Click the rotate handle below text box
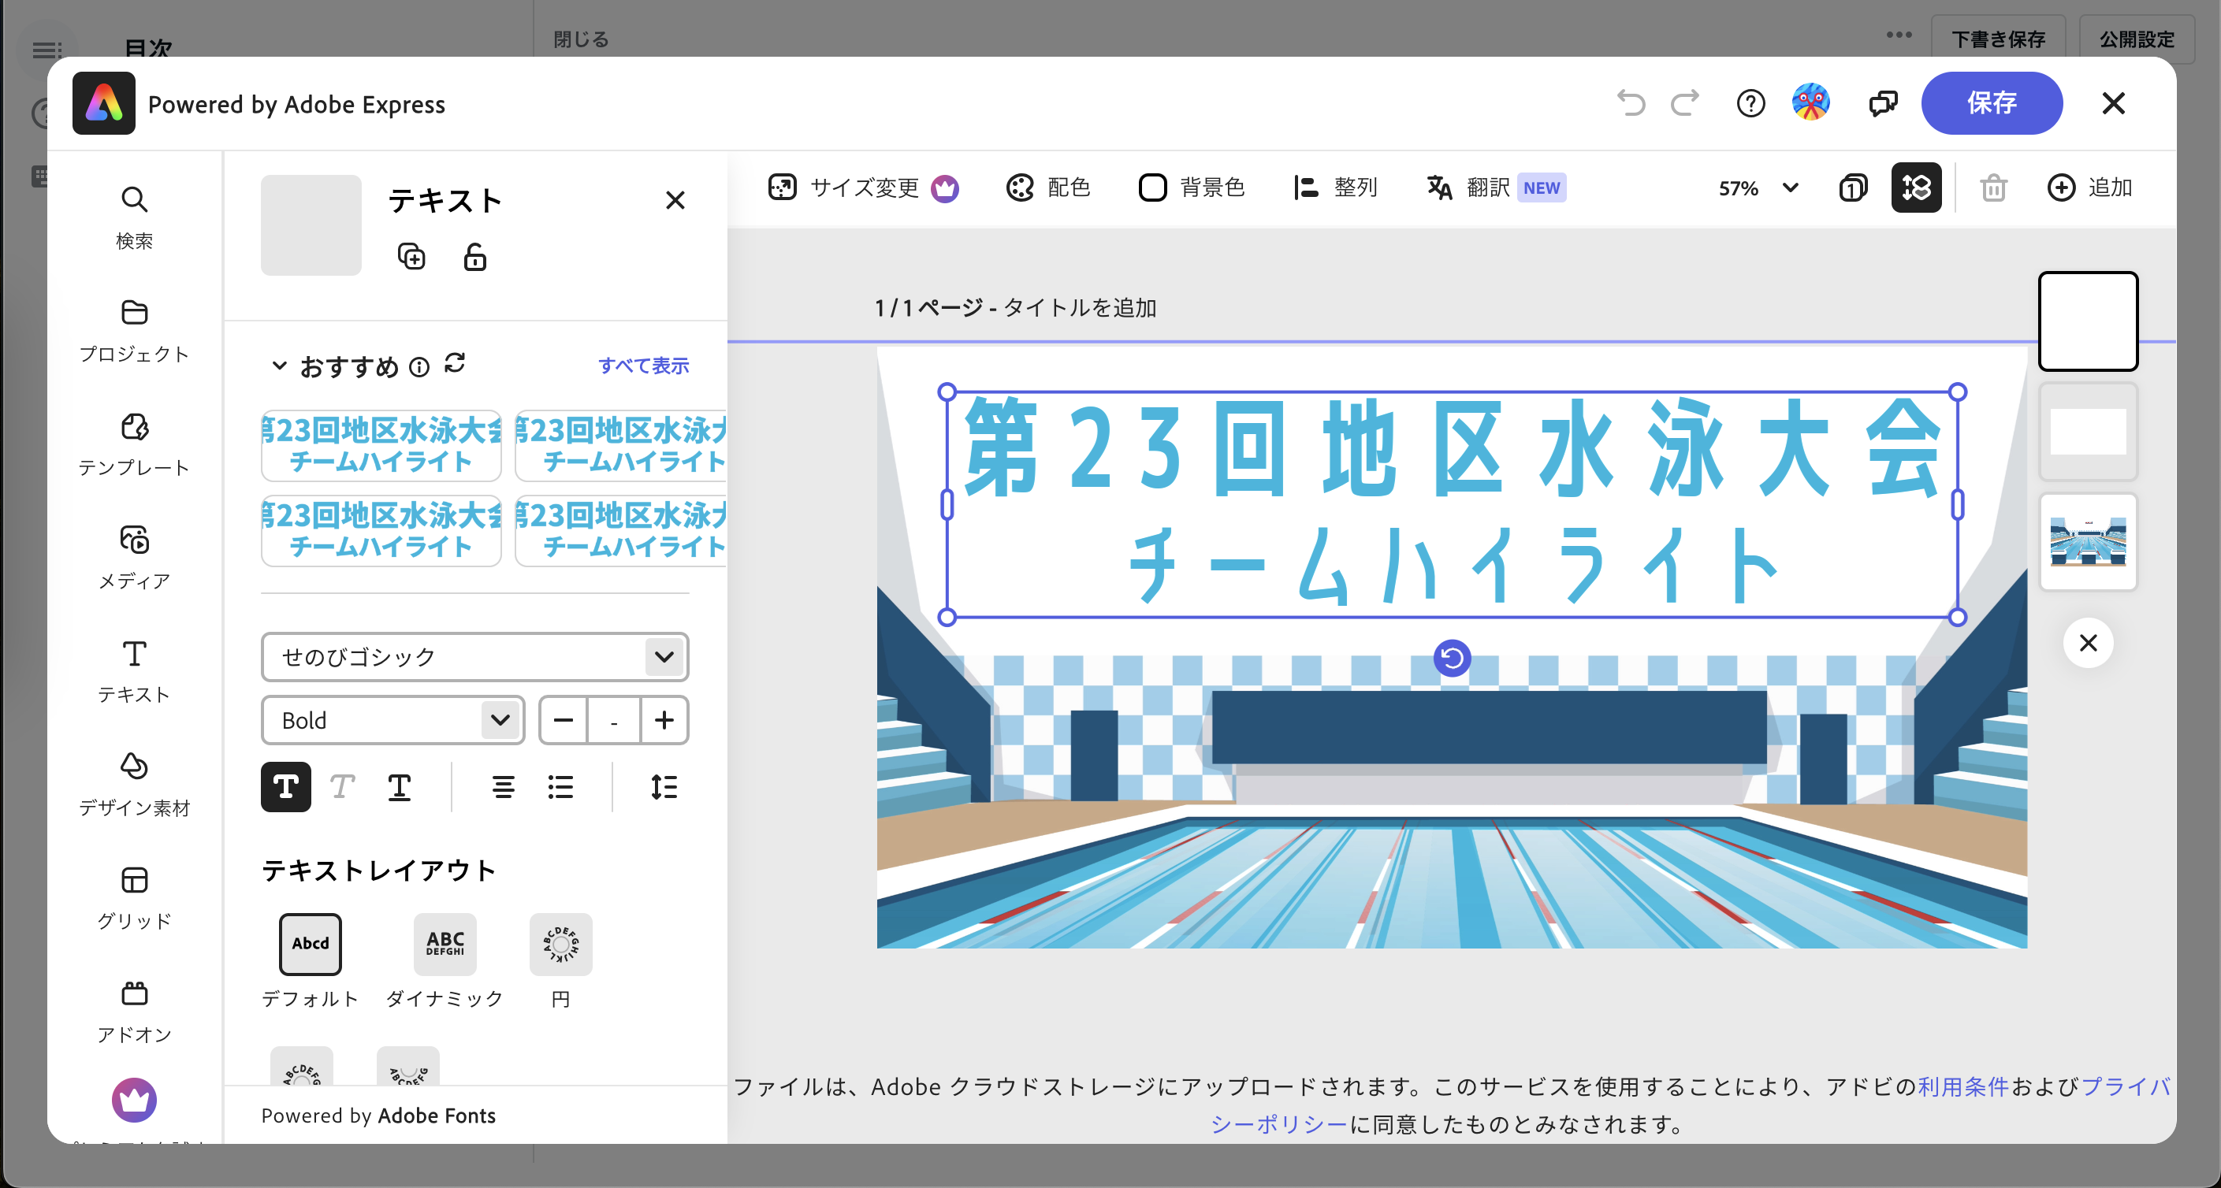Image resolution: width=2221 pixels, height=1188 pixels. (x=1452, y=658)
